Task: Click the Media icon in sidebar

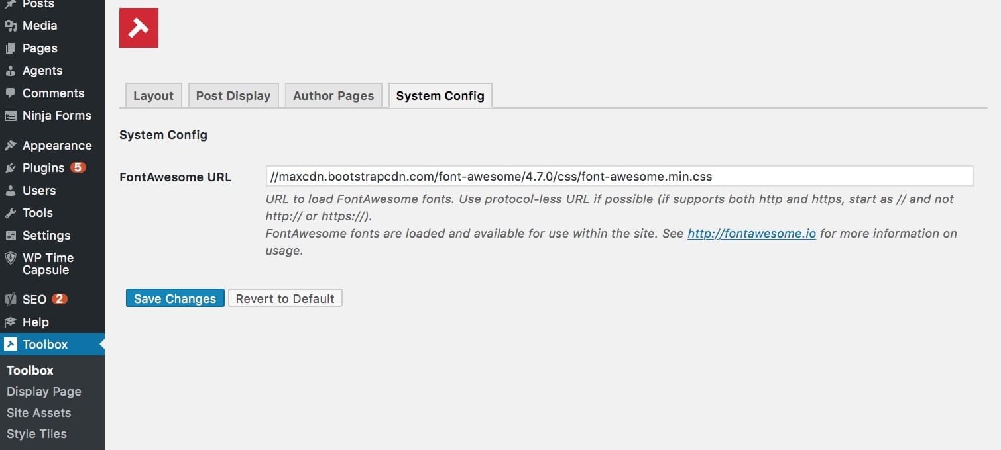Action: tap(11, 26)
